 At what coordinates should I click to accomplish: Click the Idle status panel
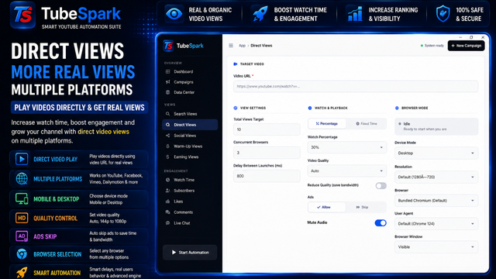pyautogui.click(x=436, y=126)
